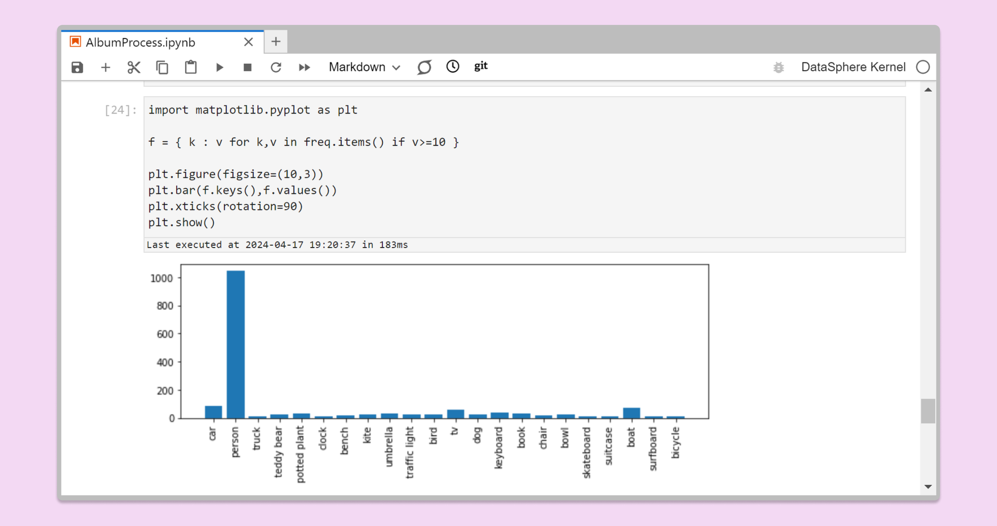Click the 'teddy bear' x-axis label
Viewport: 997px width, 526px height.
pos(278,452)
